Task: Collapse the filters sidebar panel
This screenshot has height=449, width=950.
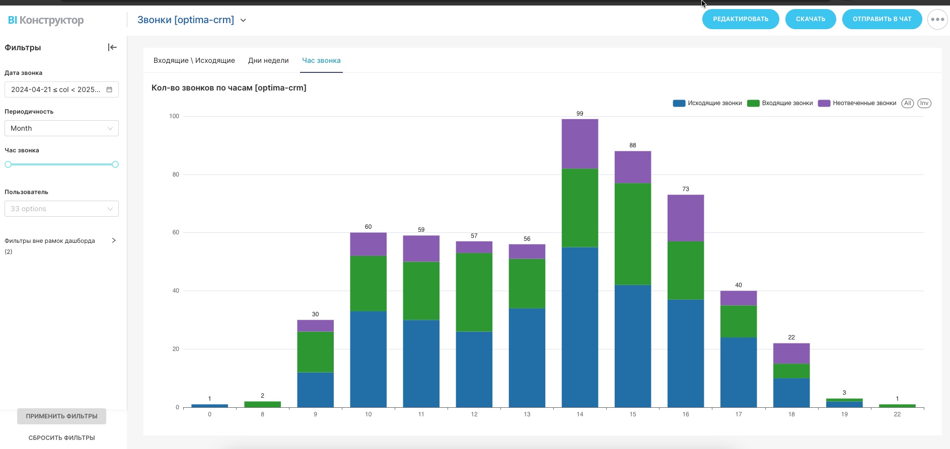Action: pos(112,47)
